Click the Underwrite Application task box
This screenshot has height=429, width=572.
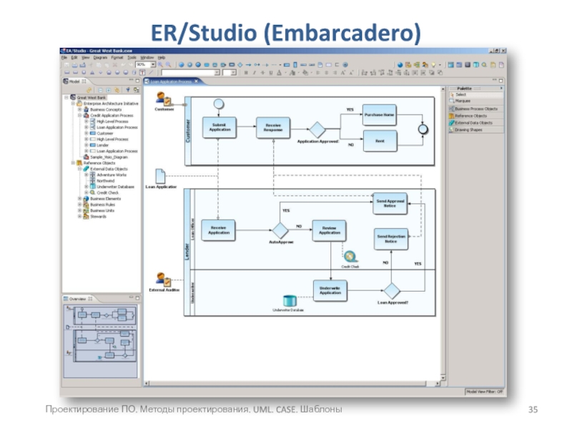tap(330, 290)
